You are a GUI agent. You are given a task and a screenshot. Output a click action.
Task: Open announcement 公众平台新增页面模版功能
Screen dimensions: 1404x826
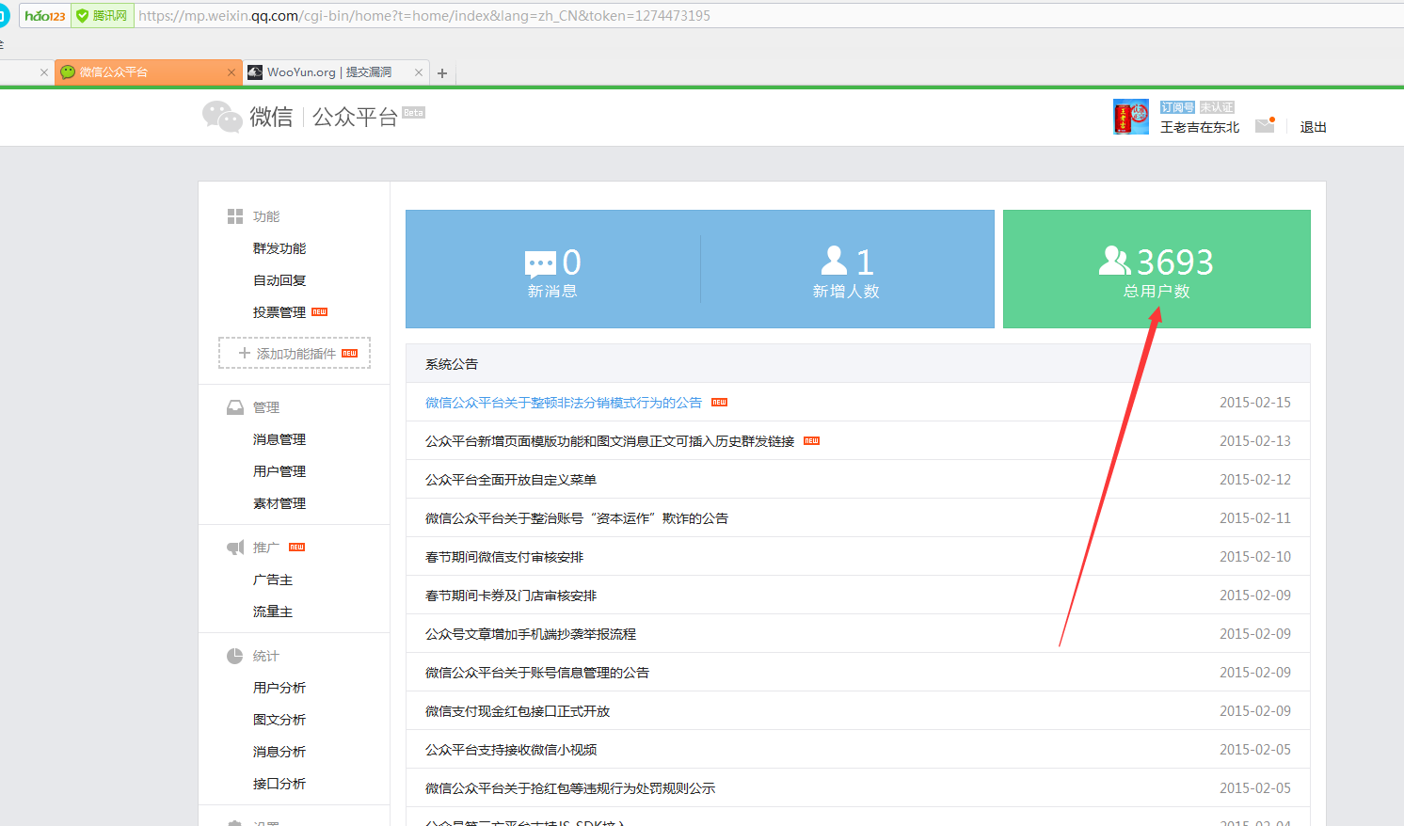tap(610, 441)
